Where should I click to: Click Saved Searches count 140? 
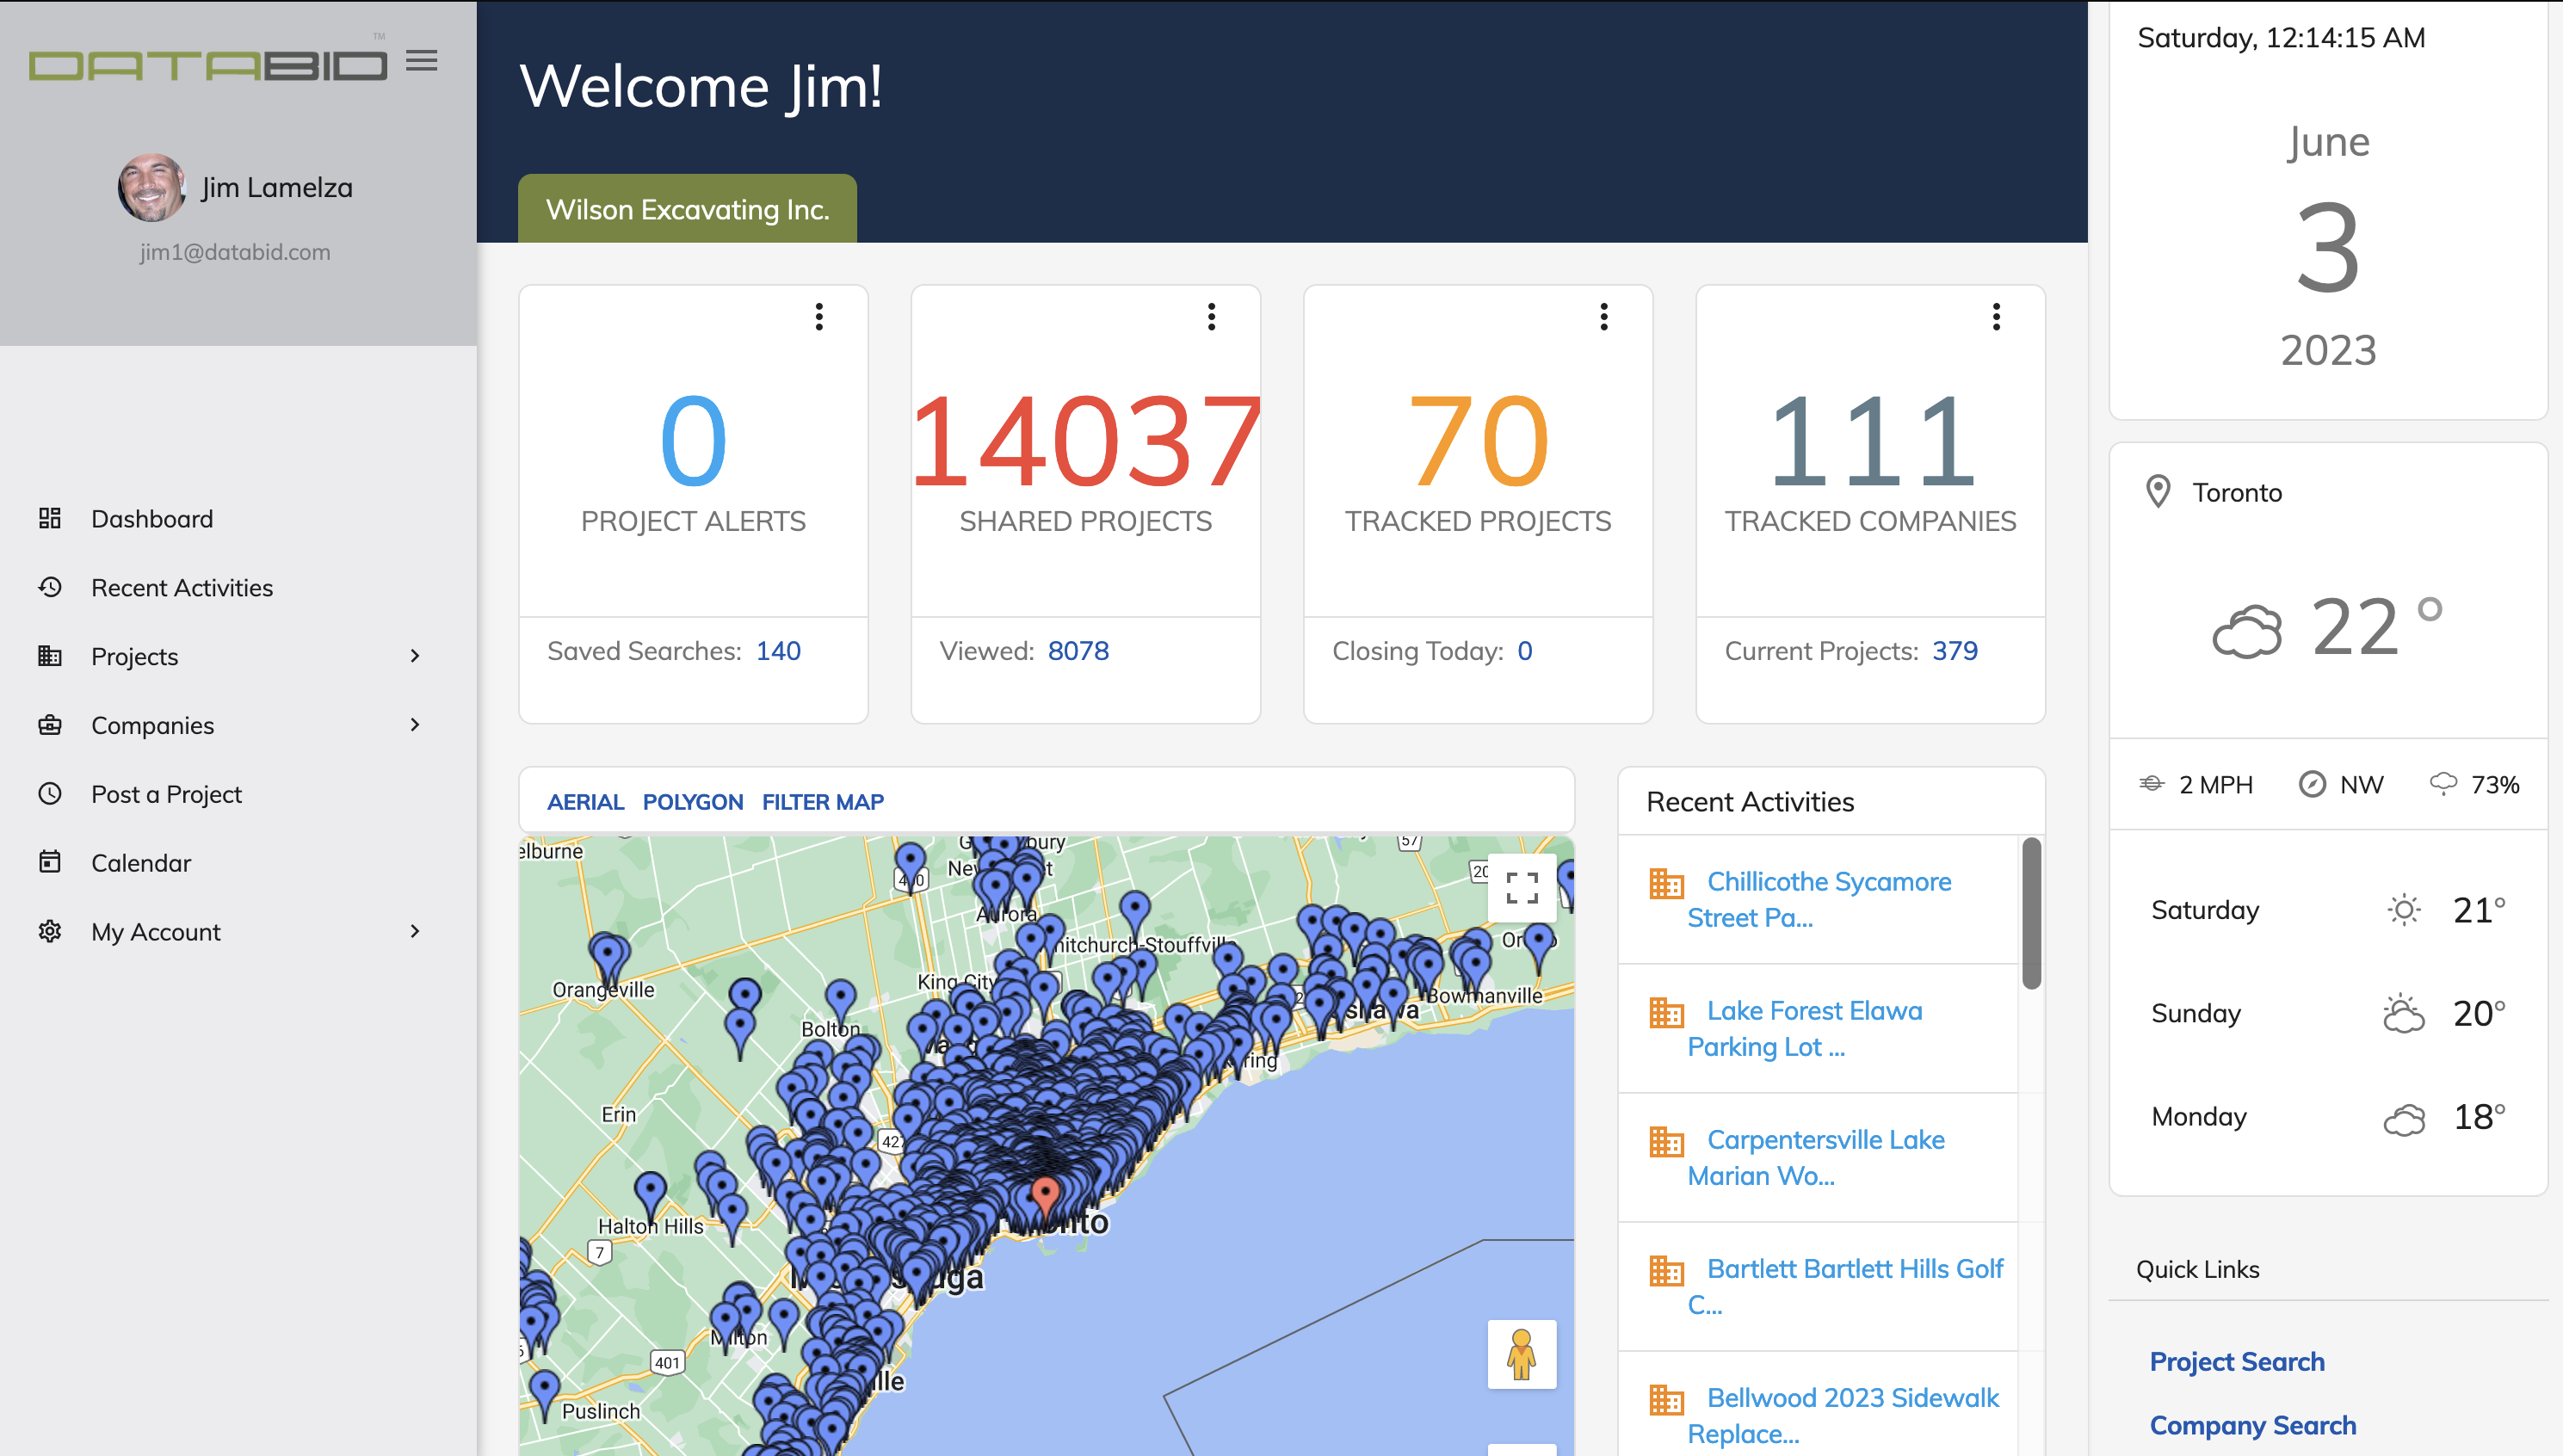point(778,651)
